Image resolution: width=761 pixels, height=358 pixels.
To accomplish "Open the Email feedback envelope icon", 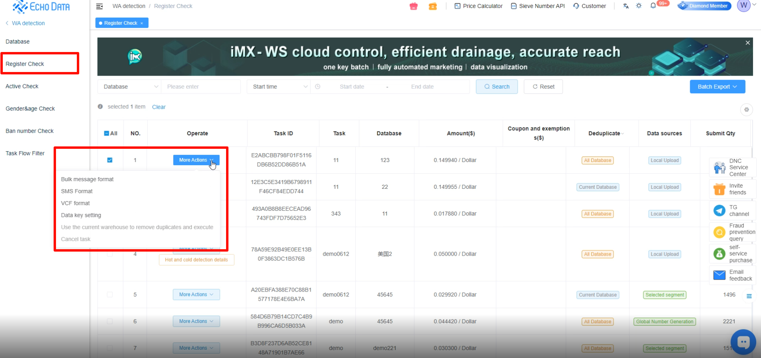I will (x=719, y=275).
